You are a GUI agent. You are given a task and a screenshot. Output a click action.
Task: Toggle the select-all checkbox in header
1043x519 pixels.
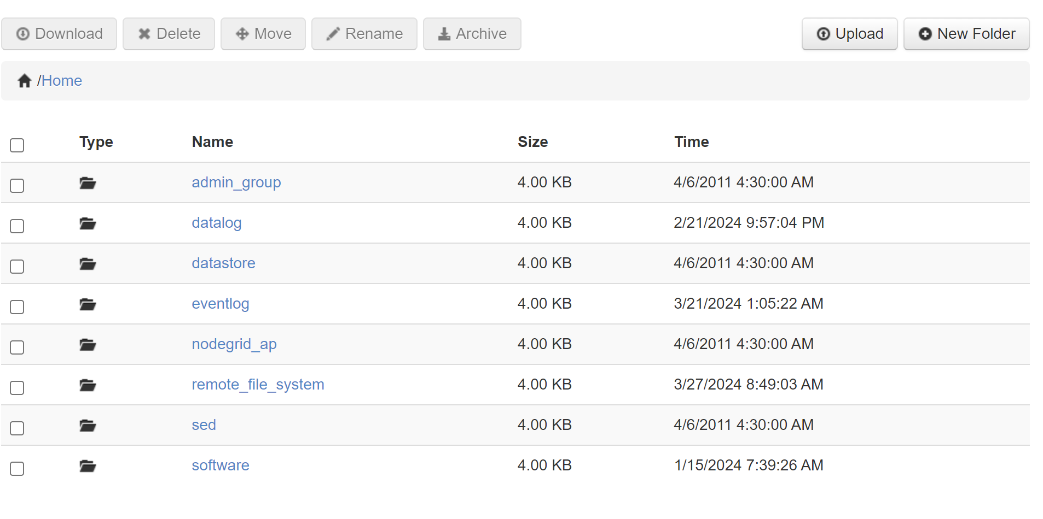[17, 145]
